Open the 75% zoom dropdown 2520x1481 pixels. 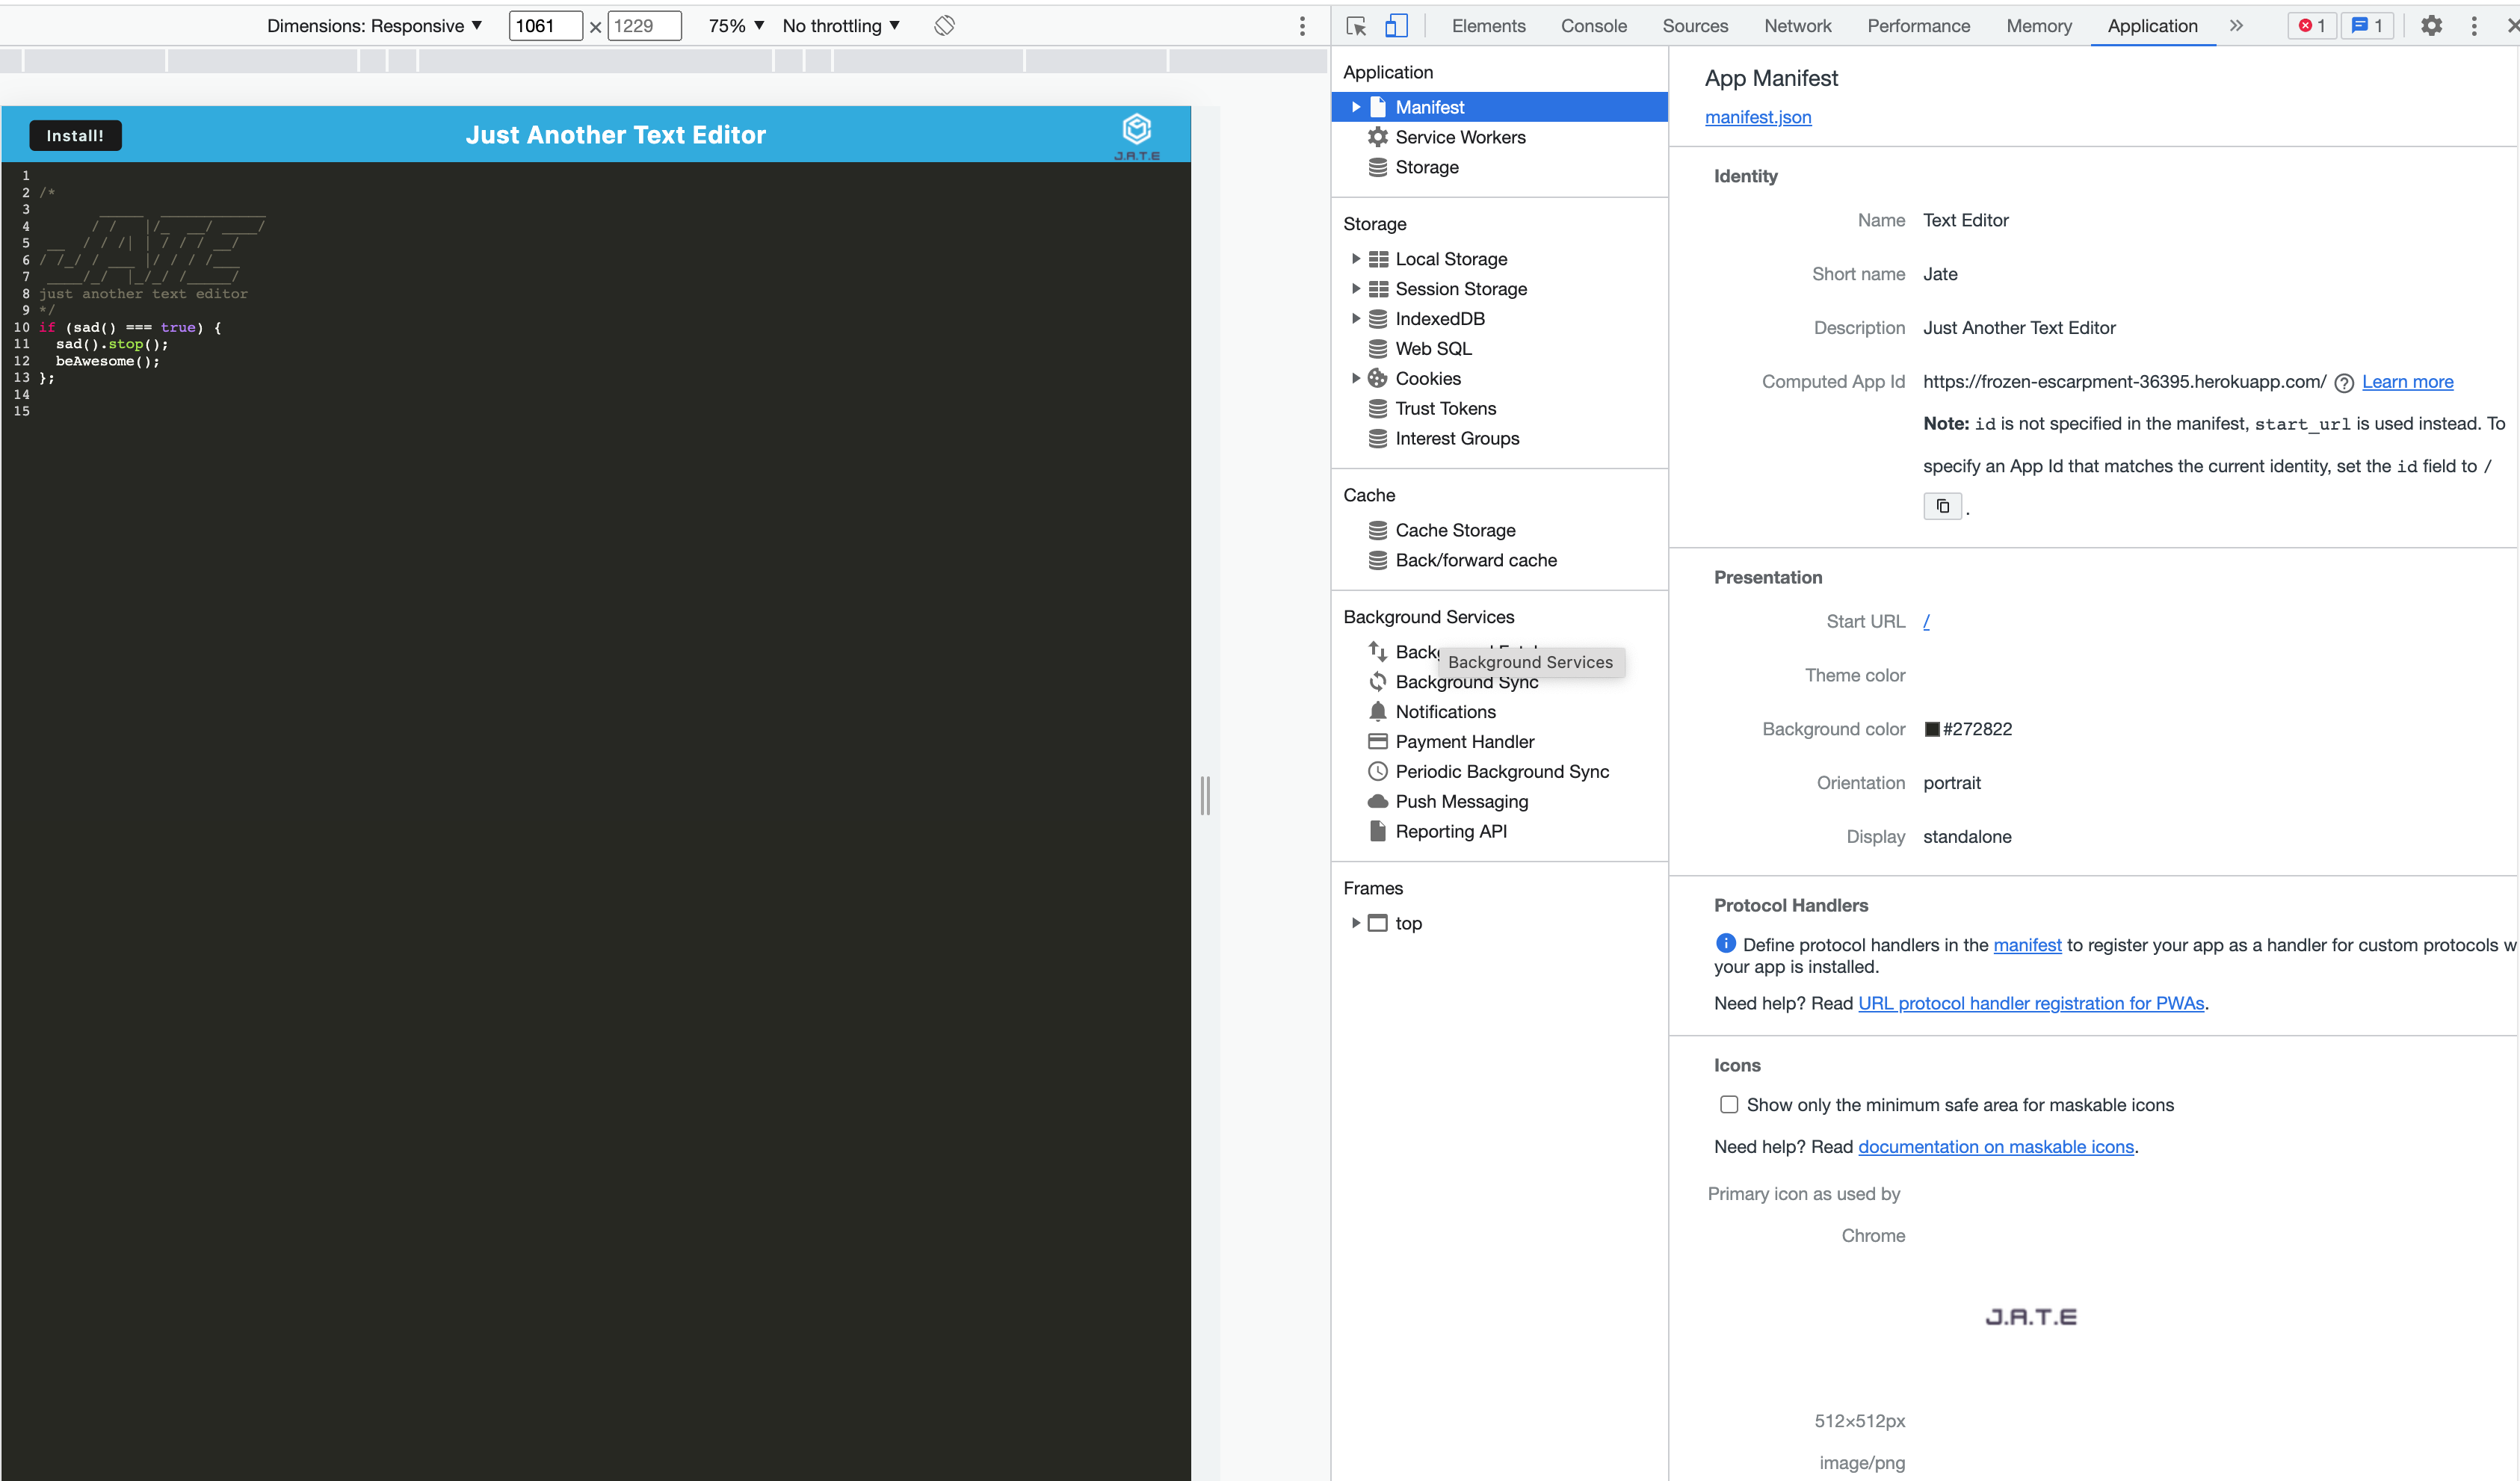[x=736, y=26]
